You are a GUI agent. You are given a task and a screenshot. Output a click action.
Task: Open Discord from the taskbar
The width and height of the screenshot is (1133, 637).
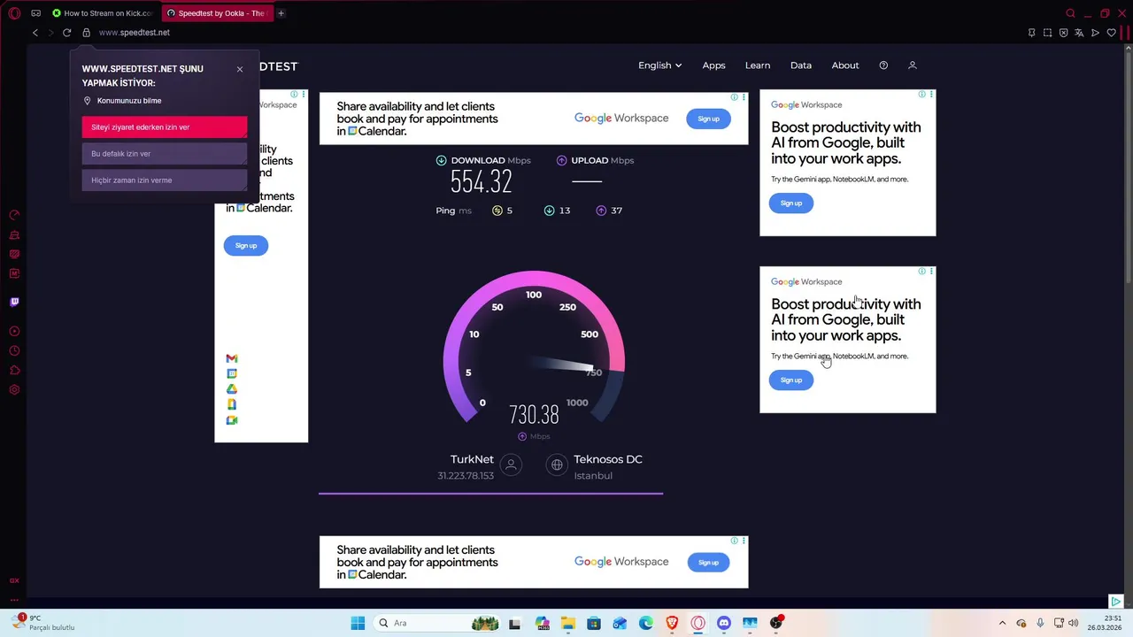(724, 623)
